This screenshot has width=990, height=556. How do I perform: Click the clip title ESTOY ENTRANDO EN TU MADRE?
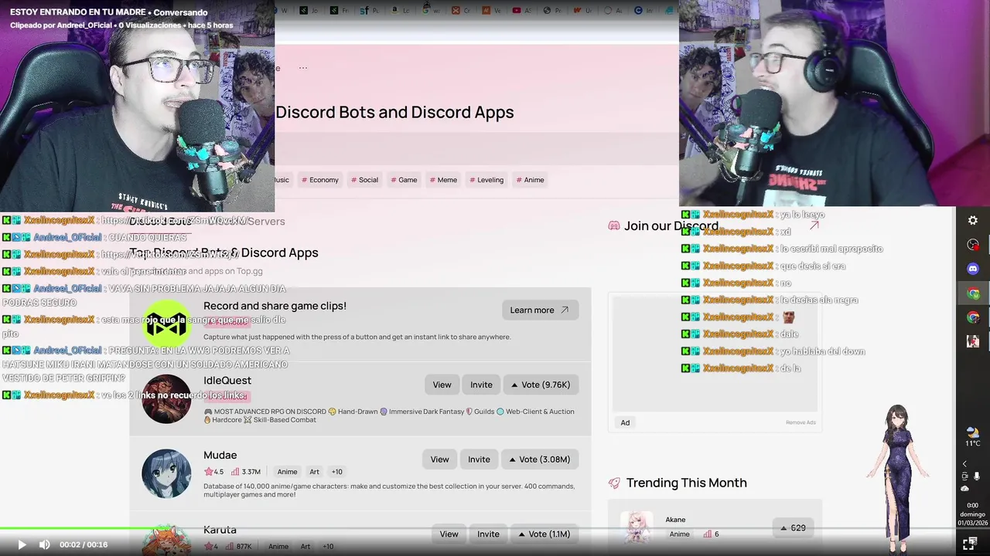point(79,12)
